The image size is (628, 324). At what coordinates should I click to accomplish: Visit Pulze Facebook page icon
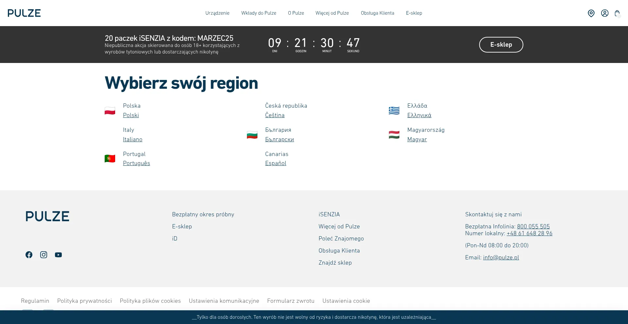(29, 255)
